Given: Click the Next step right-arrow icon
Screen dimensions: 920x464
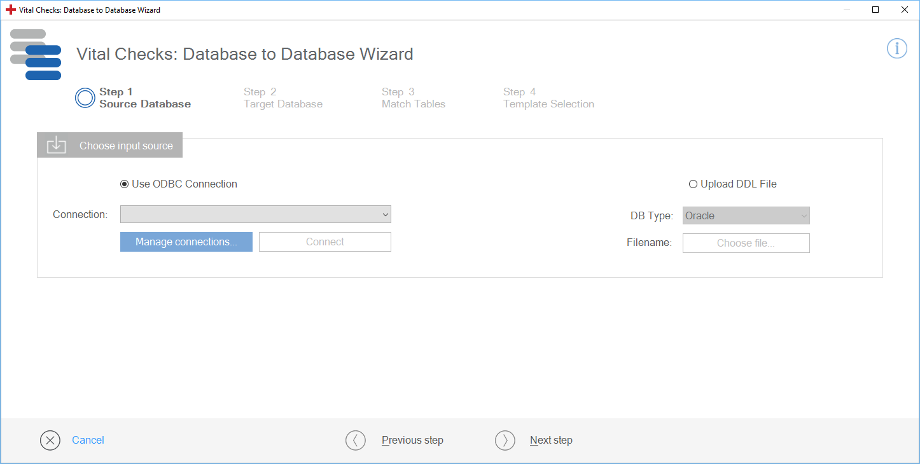Looking at the screenshot, I should coord(505,440).
